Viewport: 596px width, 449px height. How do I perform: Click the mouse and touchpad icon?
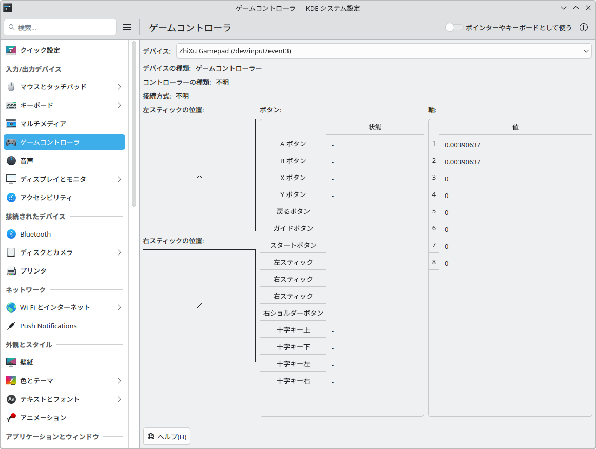tap(11, 87)
